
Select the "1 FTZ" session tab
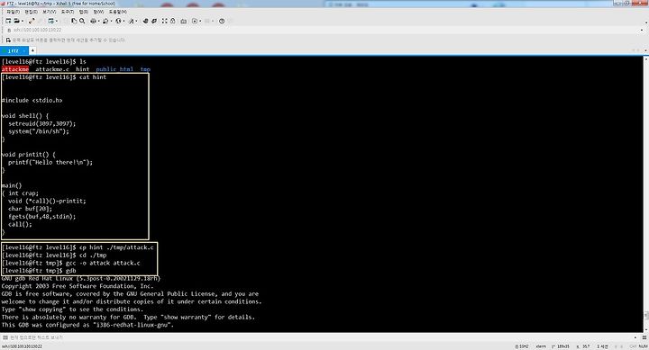tap(14, 50)
